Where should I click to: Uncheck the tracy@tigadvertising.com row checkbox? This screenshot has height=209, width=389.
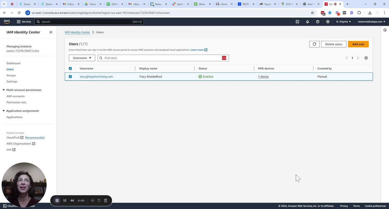(70, 77)
